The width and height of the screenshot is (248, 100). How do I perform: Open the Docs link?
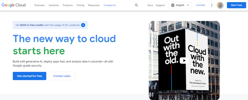pos(150,5)
